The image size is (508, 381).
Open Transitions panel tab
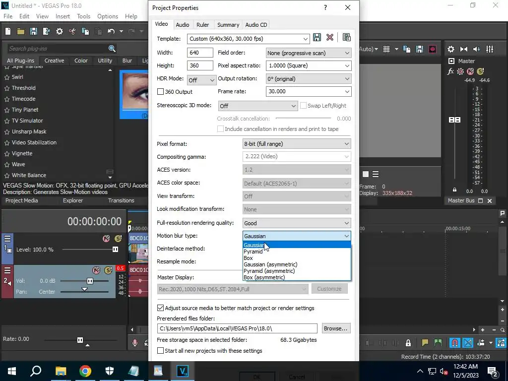tap(121, 200)
